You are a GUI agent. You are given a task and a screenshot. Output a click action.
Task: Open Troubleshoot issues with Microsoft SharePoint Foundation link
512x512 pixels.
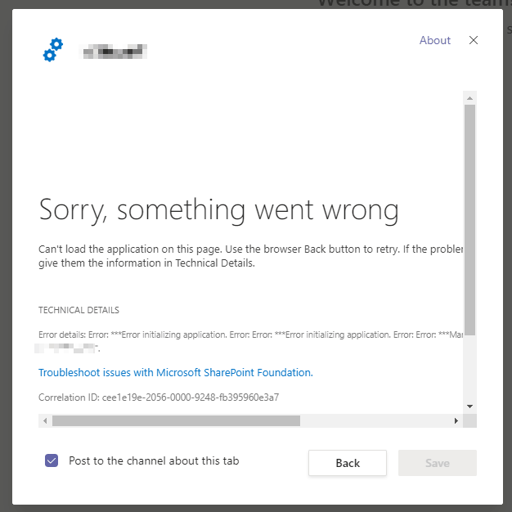176,372
